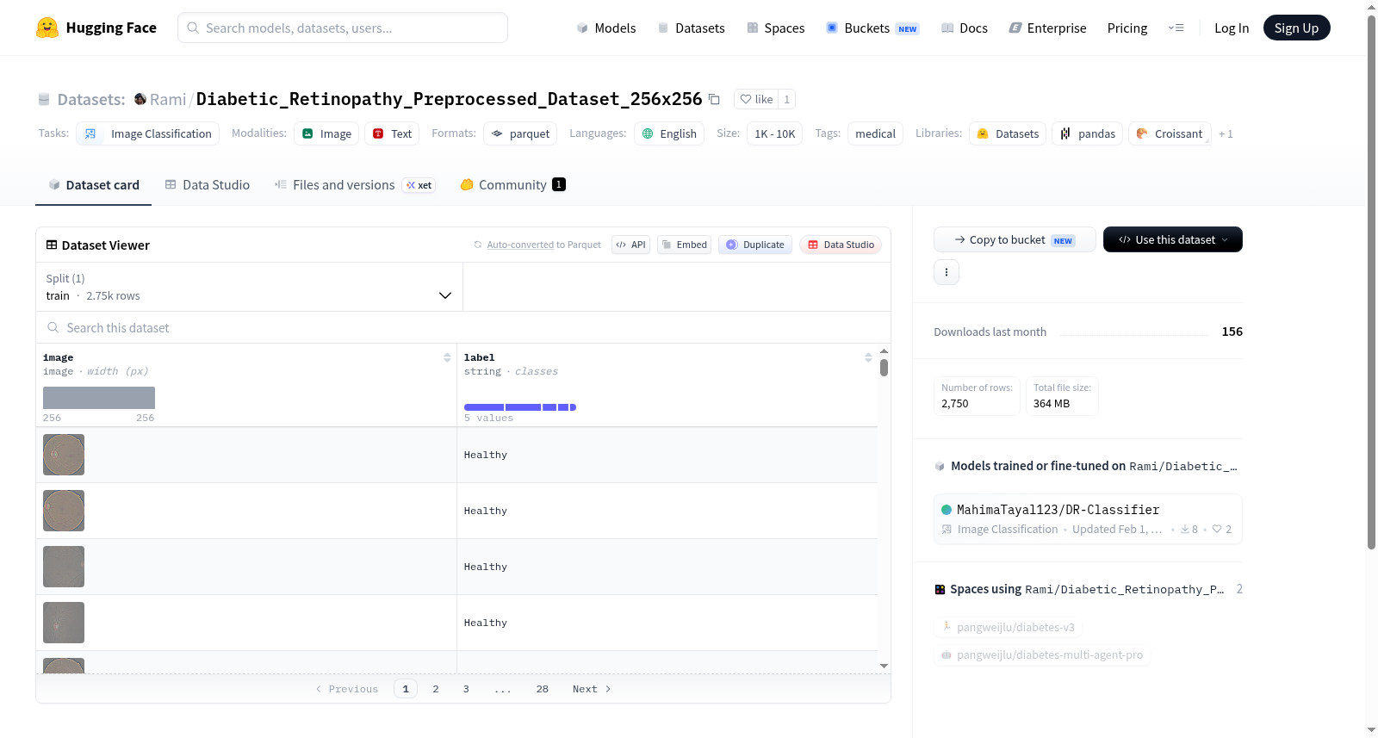Open the Datasets nav item
Viewport: 1378px width, 738px height.
pos(691,28)
